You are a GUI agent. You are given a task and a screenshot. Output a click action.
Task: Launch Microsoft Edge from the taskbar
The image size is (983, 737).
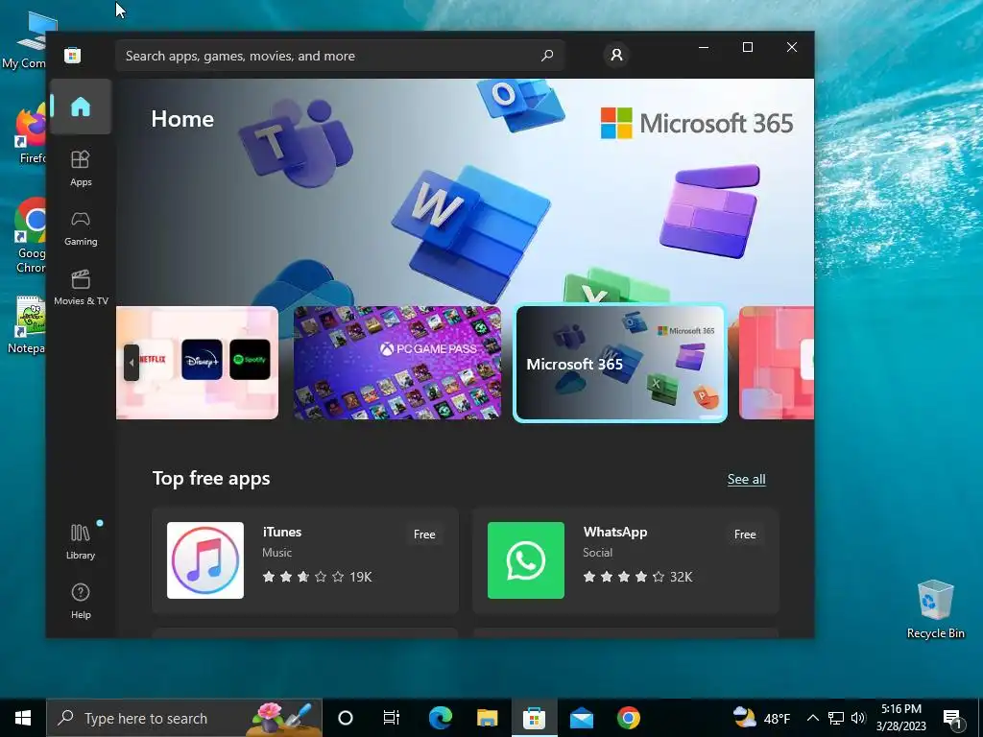pos(440,718)
